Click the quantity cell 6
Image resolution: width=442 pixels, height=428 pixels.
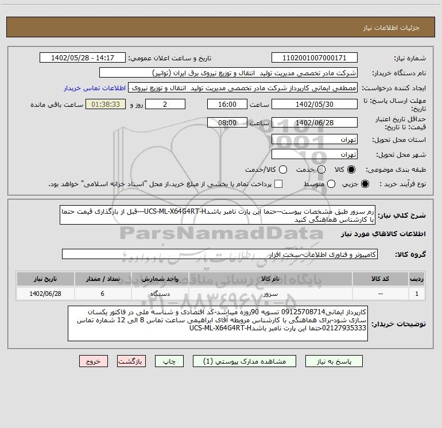pyautogui.click(x=103, y=294)
